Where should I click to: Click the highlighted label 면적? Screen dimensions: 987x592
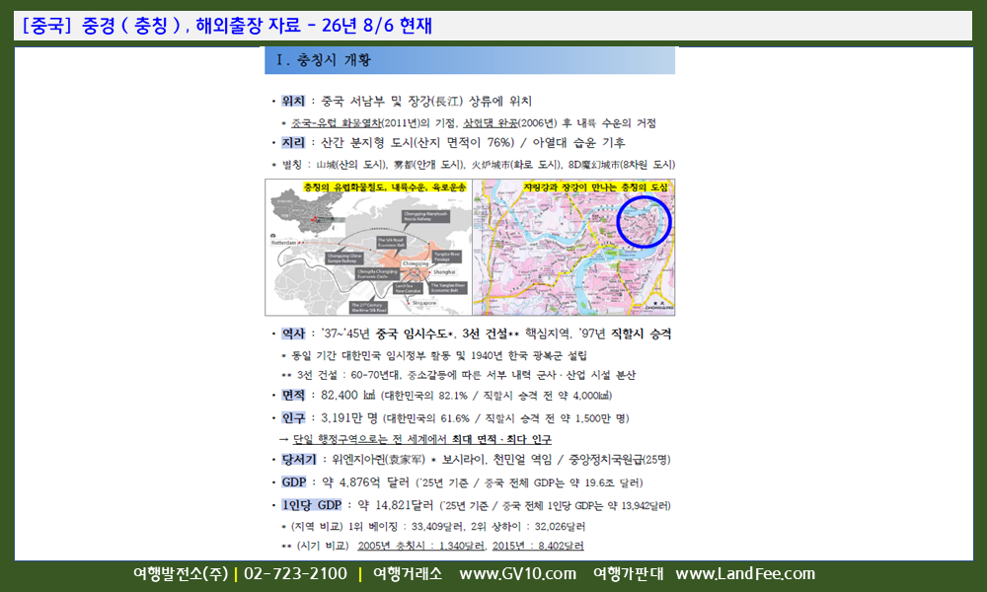[293, 395]
